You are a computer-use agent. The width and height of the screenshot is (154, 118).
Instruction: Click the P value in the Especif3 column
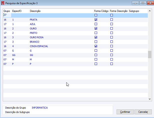point(13,64)
